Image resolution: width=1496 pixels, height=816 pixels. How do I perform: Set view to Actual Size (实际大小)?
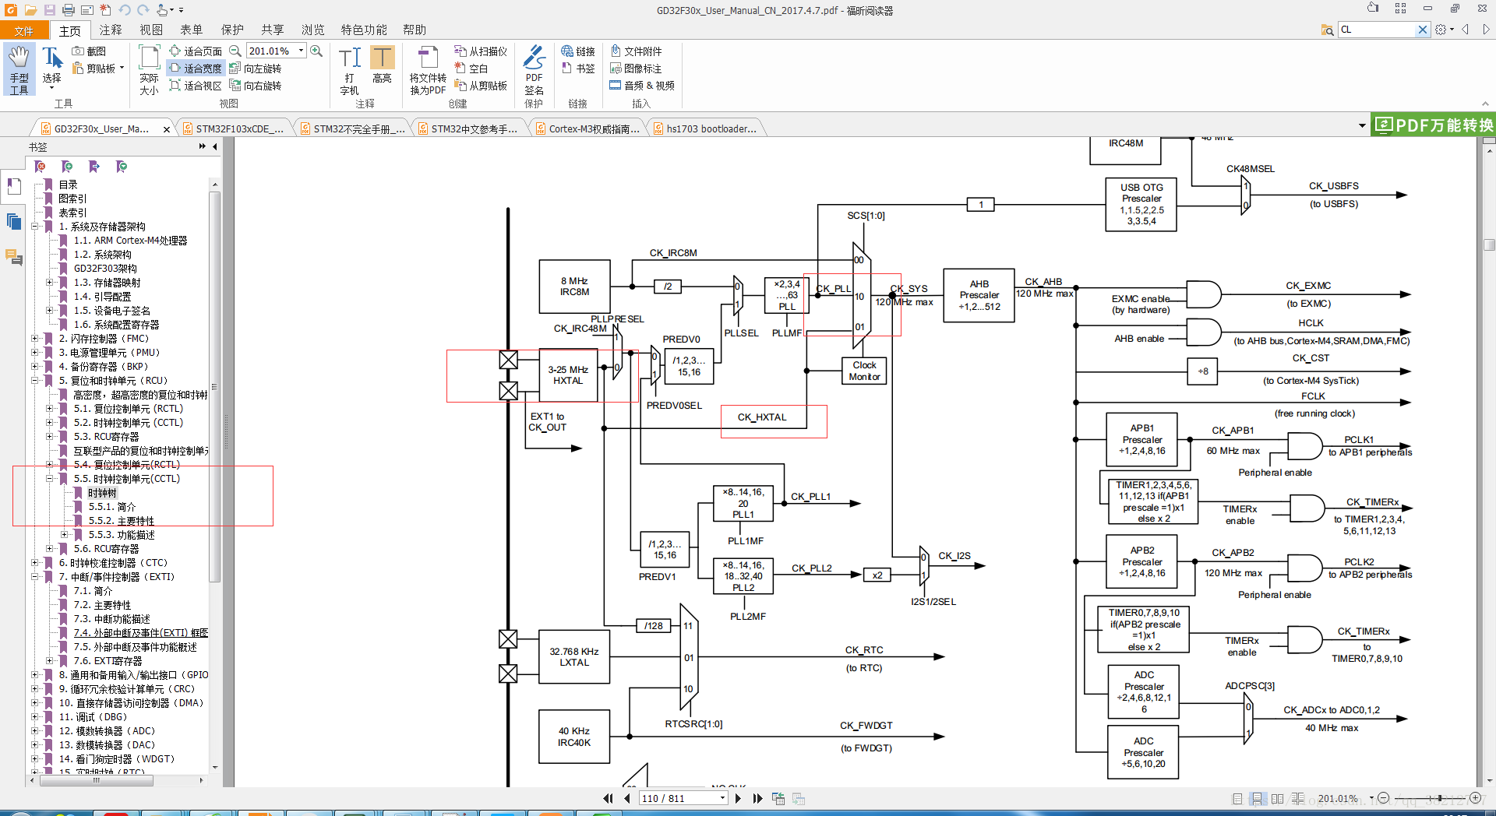click(x=149, y=70)
